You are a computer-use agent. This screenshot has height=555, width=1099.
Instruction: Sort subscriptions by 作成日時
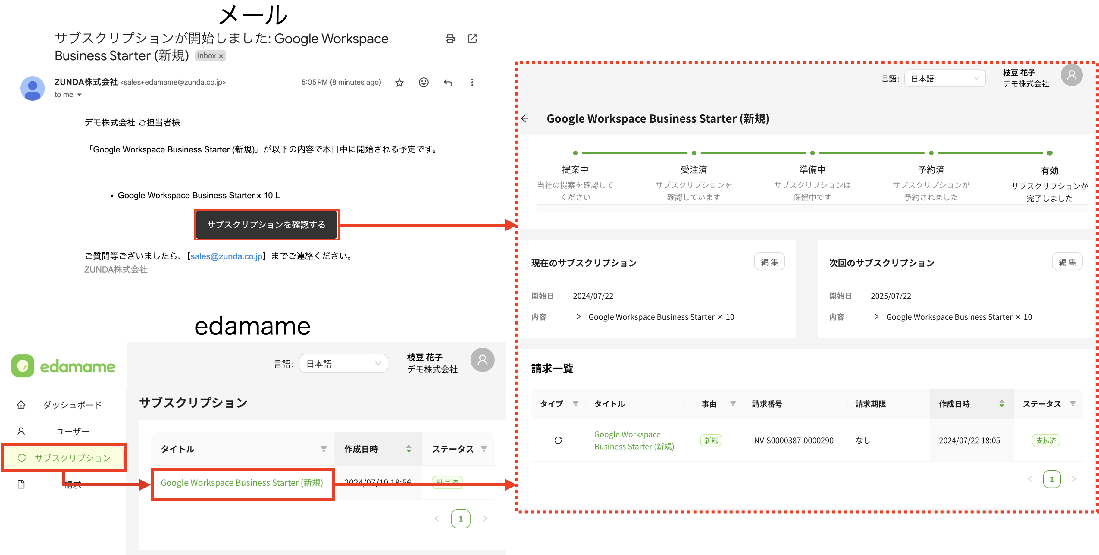point(409,449)
